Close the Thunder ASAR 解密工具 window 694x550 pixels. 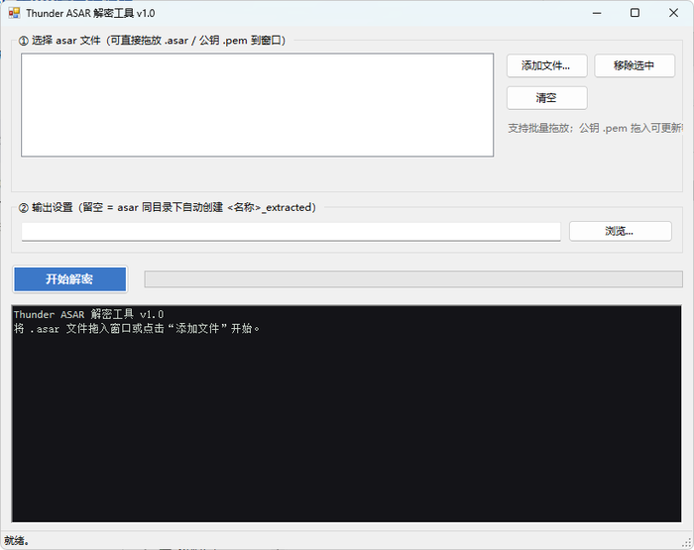point(673,13)
